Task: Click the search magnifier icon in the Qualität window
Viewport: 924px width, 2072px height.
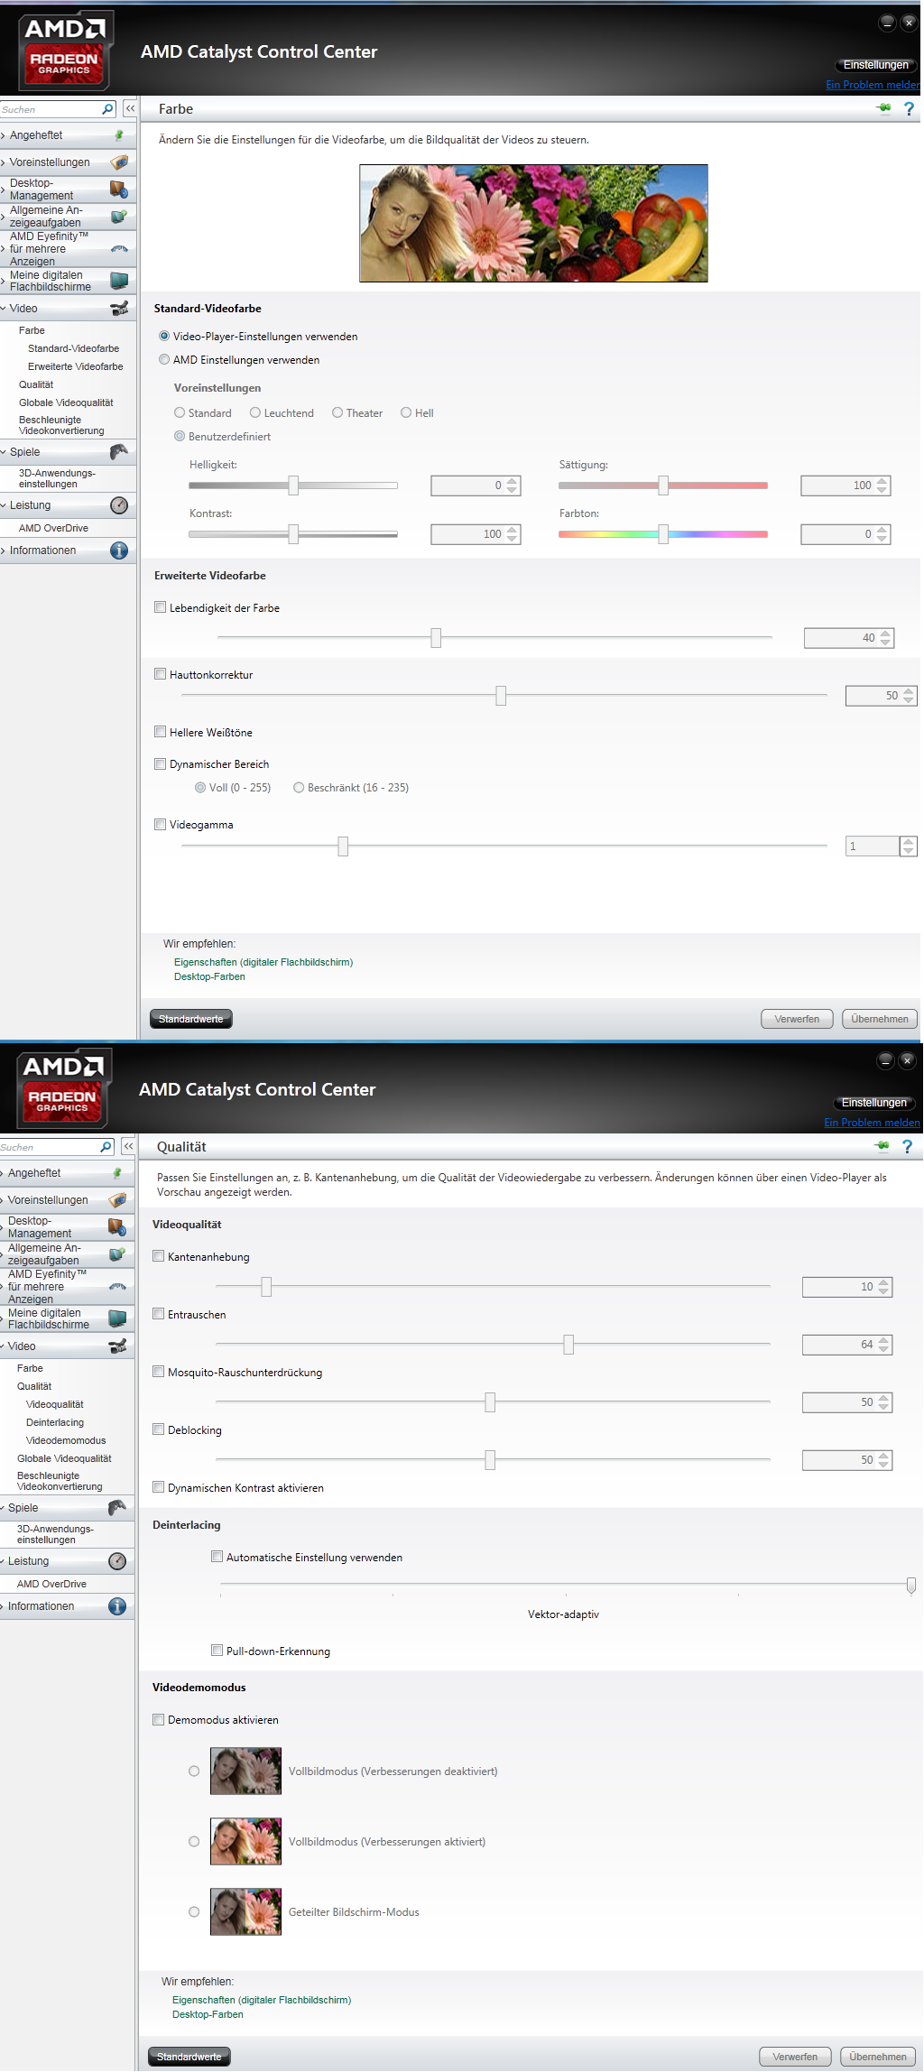Action: point(106,1147)
